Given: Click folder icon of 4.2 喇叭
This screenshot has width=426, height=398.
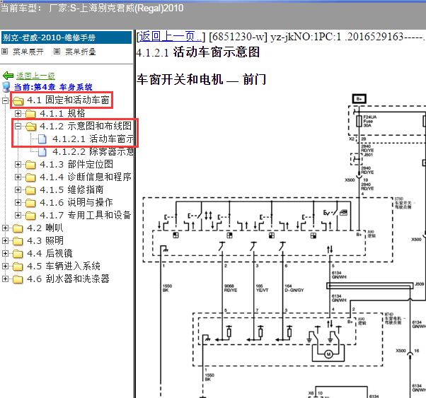Looking at the screenshot, I should (18, 228).
